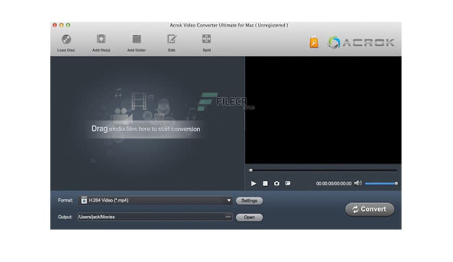The image size is (453, 262).
Task: Close the Acrok window with red button
Action: point(55,25)
